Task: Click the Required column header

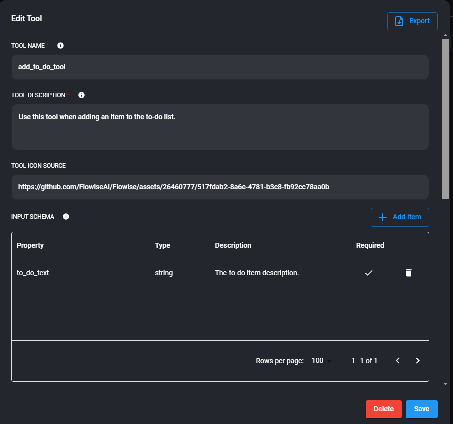Action: [x=370, y=246]
